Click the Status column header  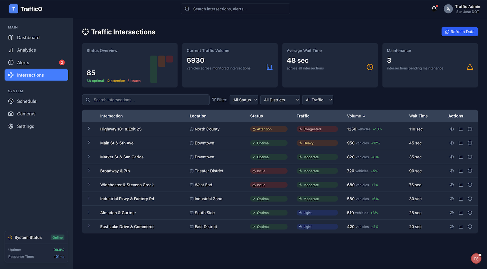pos(256,116)
